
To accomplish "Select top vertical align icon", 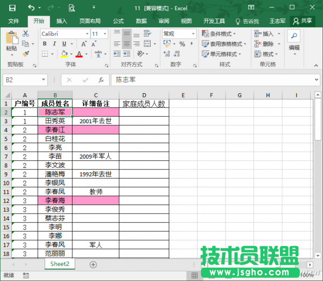I will coord(117,33).
